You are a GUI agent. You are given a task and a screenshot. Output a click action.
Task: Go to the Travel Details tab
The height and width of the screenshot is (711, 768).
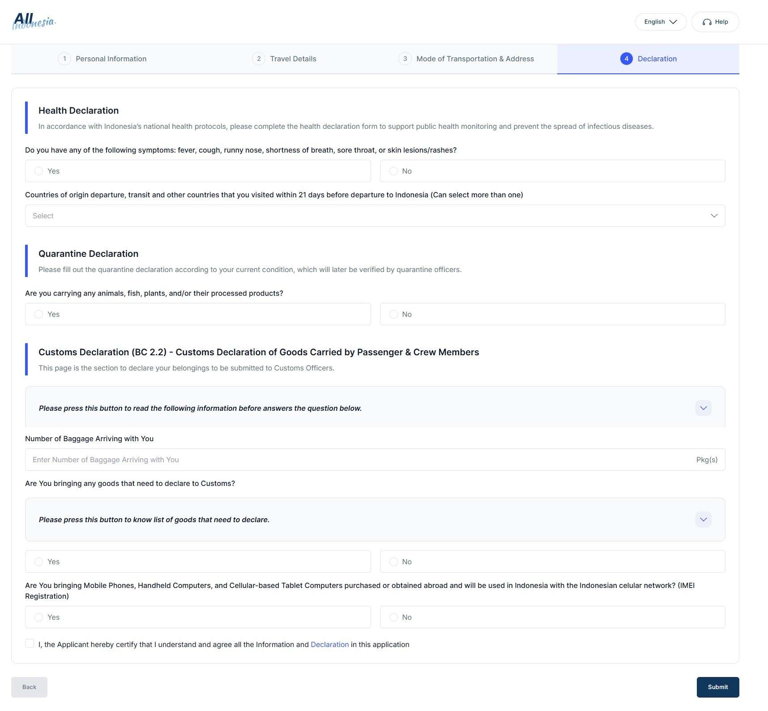coord(293,59)
